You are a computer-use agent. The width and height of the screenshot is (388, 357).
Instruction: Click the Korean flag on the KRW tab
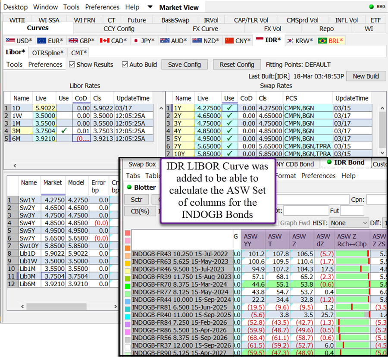click(290, 41)
